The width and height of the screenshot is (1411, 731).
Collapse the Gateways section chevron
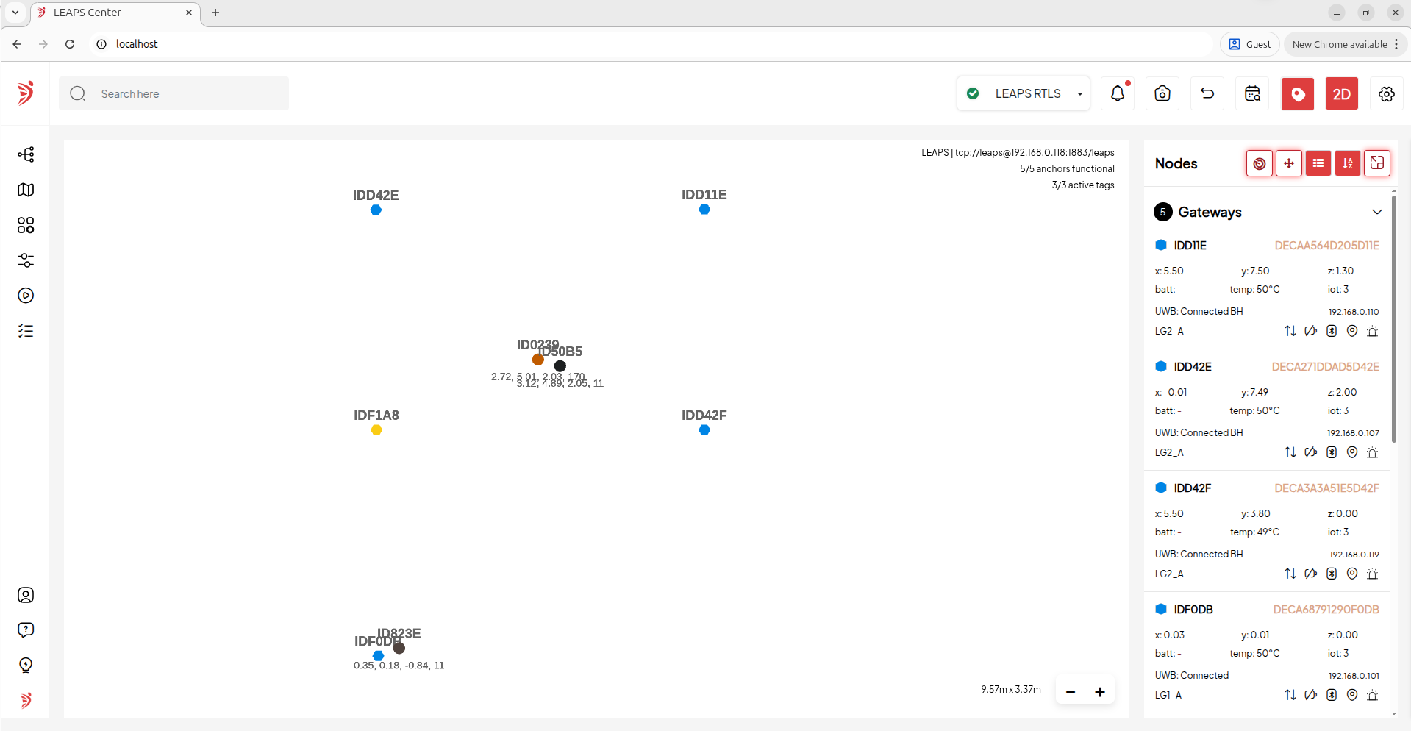[1377, 212]
